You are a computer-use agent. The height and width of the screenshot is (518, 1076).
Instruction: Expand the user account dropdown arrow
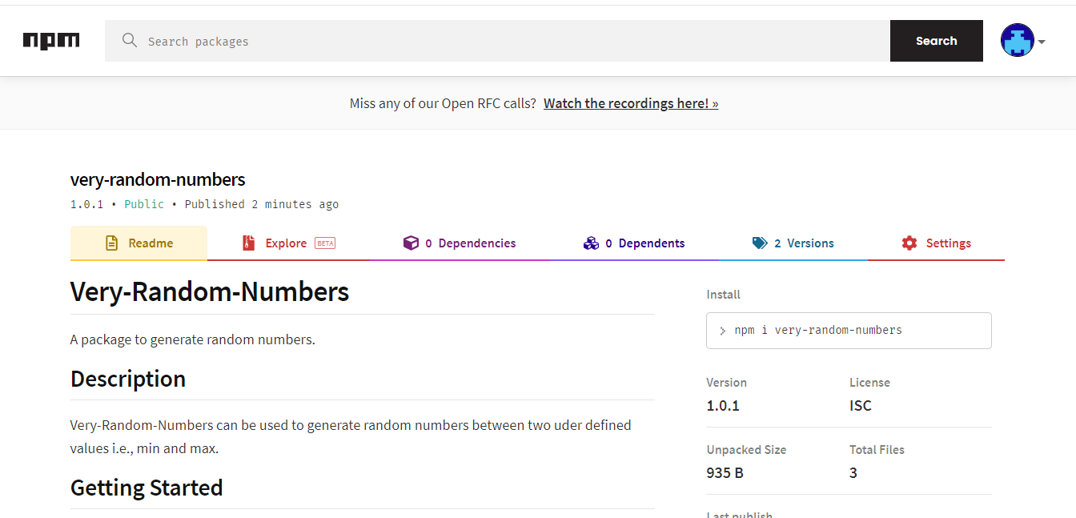1042,42
